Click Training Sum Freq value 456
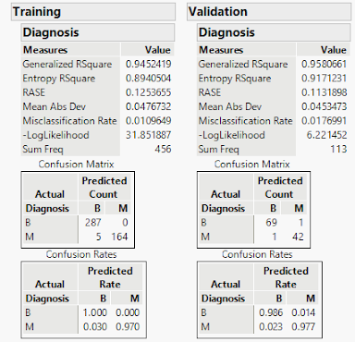This screenshot has width=355, height=342. (163, 149)
